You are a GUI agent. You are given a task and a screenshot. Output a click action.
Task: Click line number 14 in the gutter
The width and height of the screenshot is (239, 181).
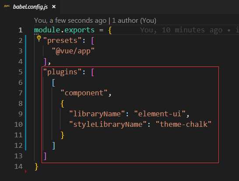pos(18,167)
